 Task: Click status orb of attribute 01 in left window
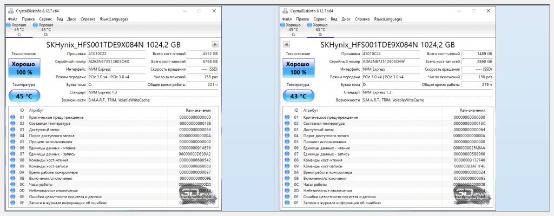tap(13, 117)
